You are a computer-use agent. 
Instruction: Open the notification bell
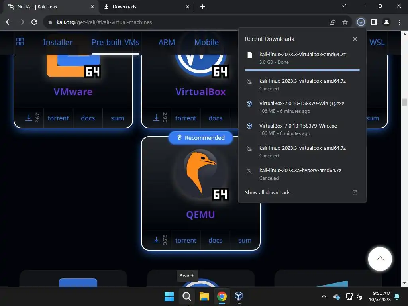coord(397,296)
